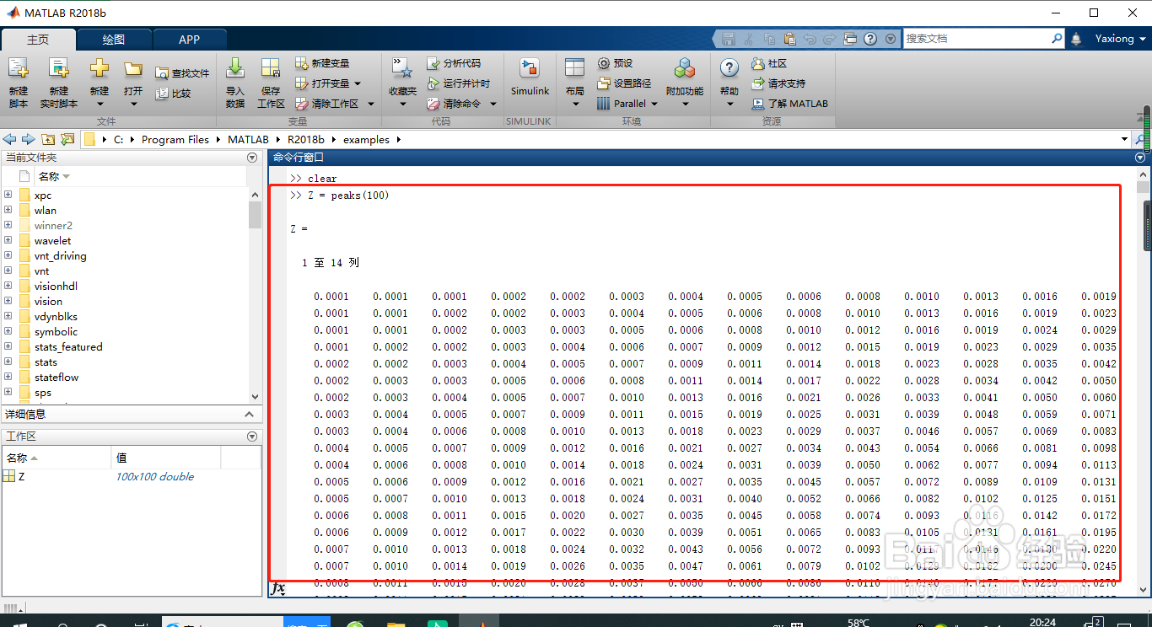Open 命令行窗口 (Command Window) actions menu
Viewport: 1152px width, 627px height.
click(x=1140, y=158)
